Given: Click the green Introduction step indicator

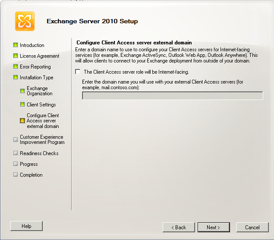Looking at the screenshot, I should [x=16, y=45].
